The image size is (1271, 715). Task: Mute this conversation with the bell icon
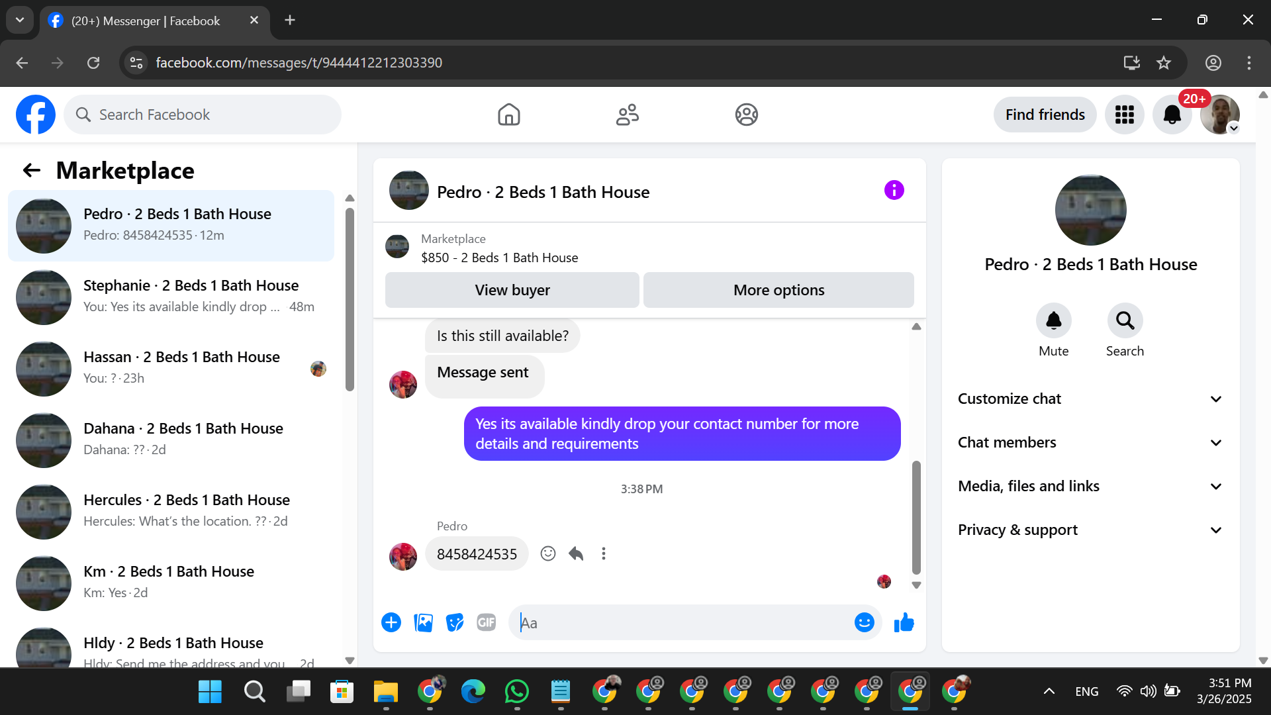point(1053,321)
